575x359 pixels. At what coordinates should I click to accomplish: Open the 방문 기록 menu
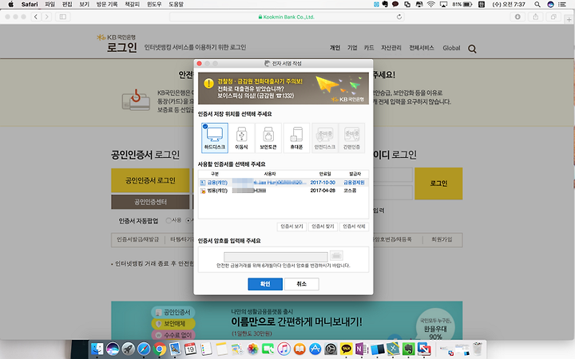click(107, 5)
